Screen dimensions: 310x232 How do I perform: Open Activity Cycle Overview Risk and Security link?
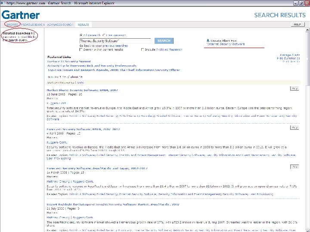tap(92, 66)
